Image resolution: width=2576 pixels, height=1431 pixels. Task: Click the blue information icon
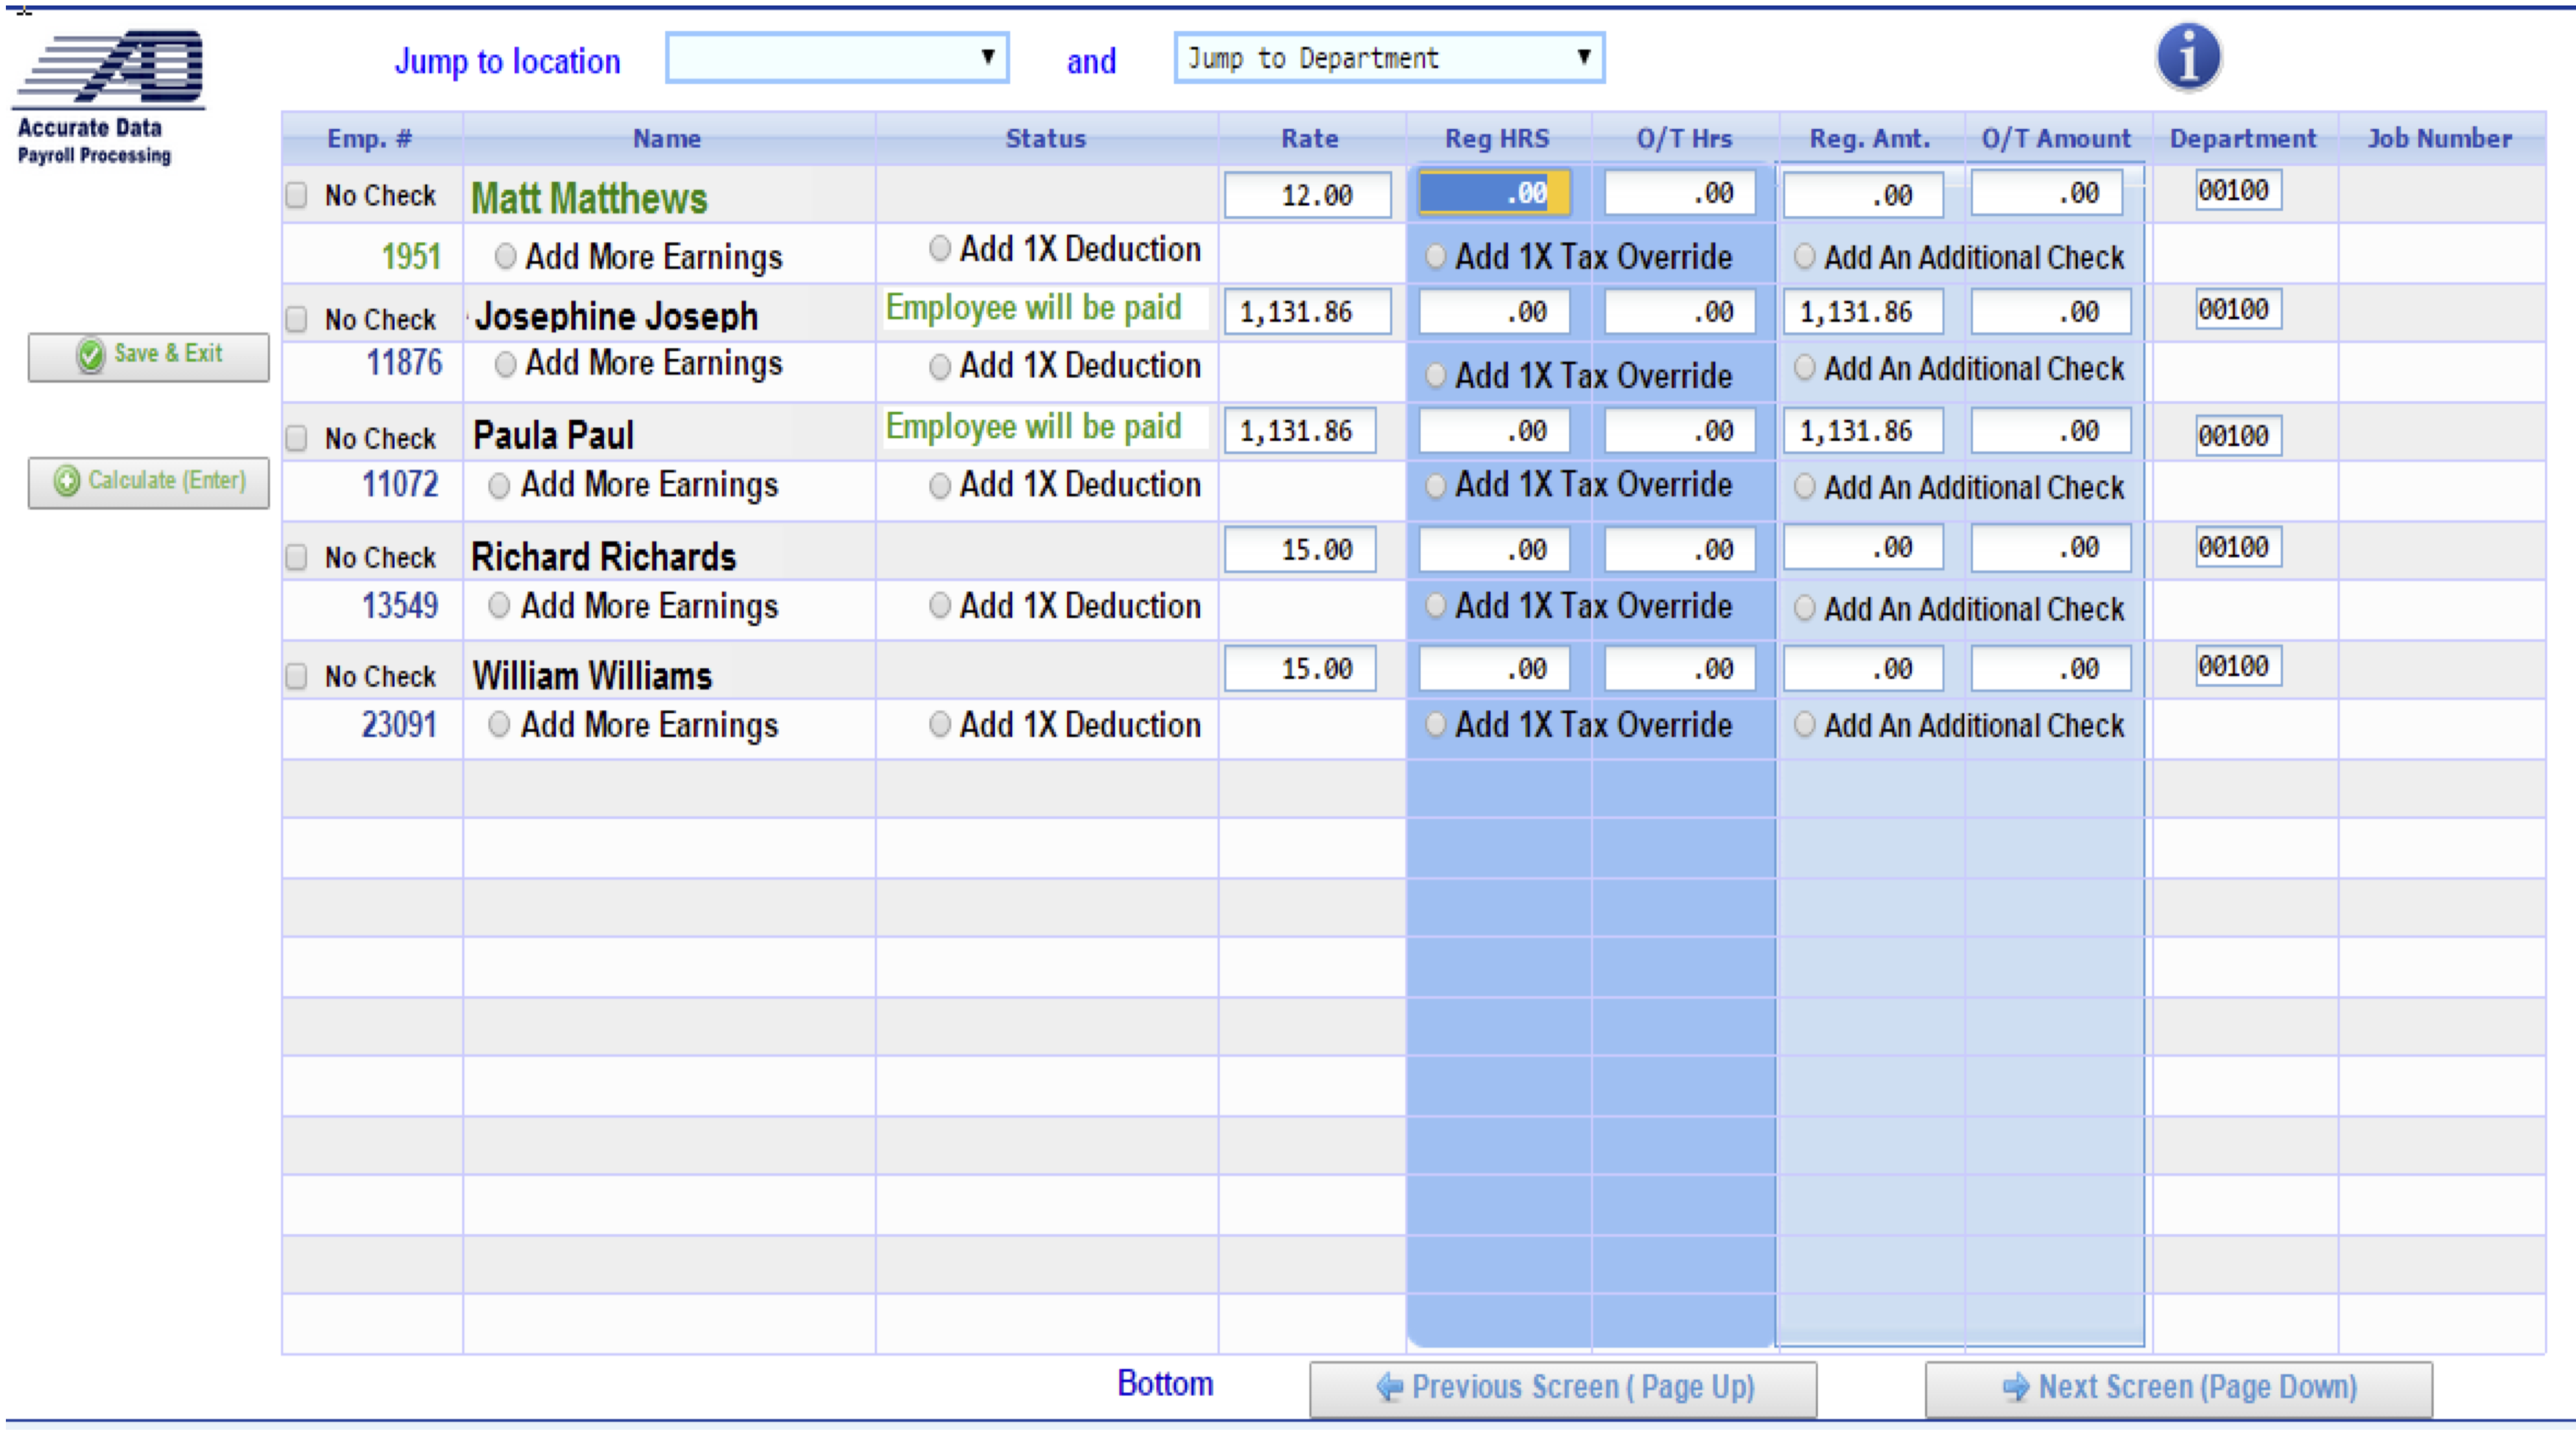click(2188, 57)
